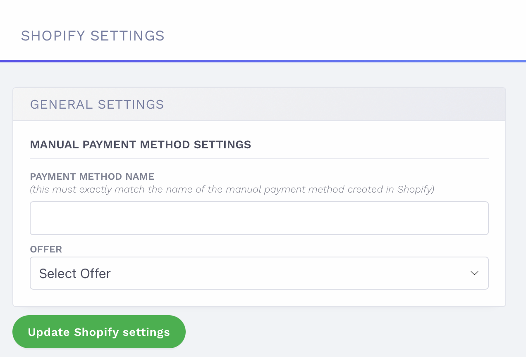Click the General Settings panel title bar
The image size is (526, 357).
pos(259,104)
